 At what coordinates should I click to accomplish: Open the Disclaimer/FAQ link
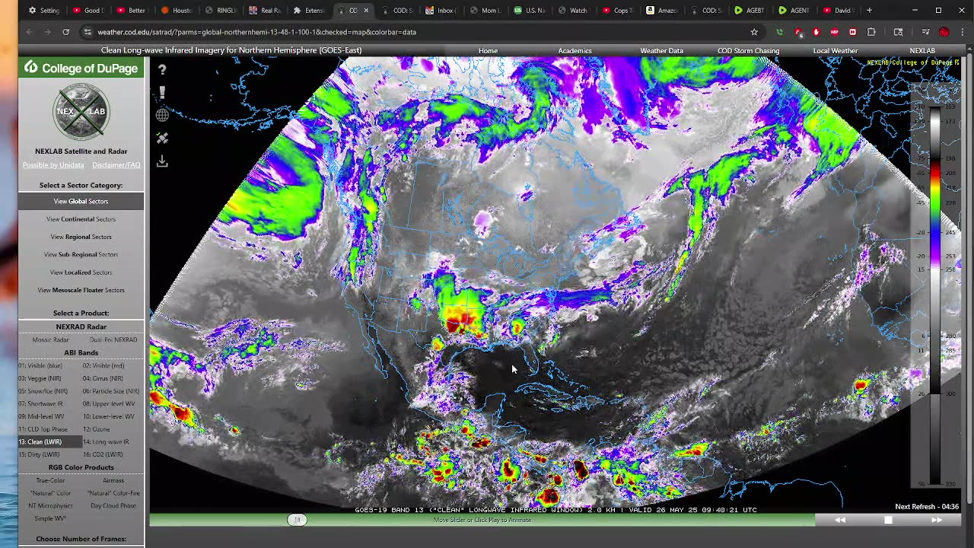tap(116, 165)
